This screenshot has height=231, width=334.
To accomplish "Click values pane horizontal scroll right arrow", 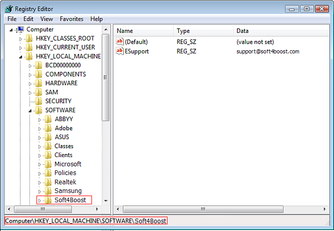I will click(x=325, y=209).
